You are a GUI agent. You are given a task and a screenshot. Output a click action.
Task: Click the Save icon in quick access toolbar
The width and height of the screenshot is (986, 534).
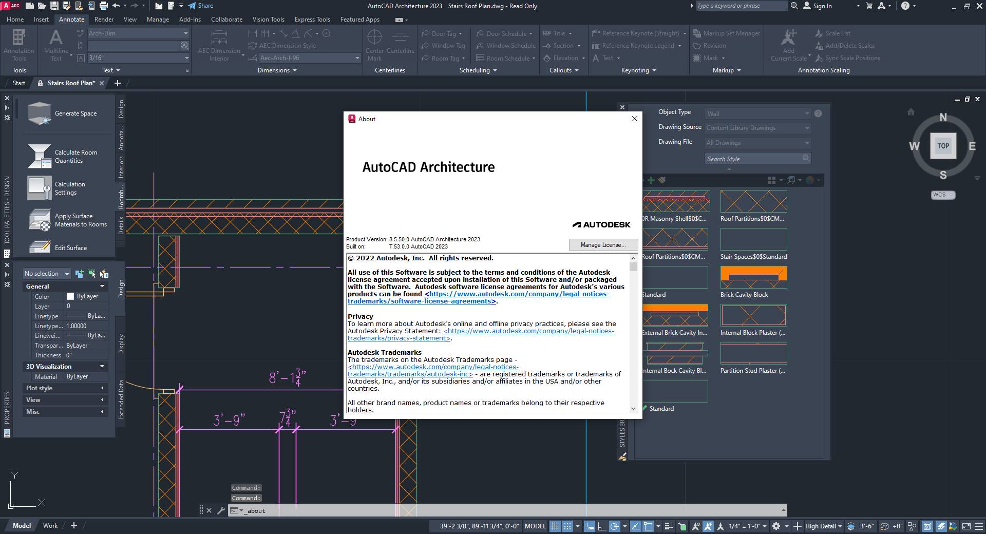(x=54, y=6)
